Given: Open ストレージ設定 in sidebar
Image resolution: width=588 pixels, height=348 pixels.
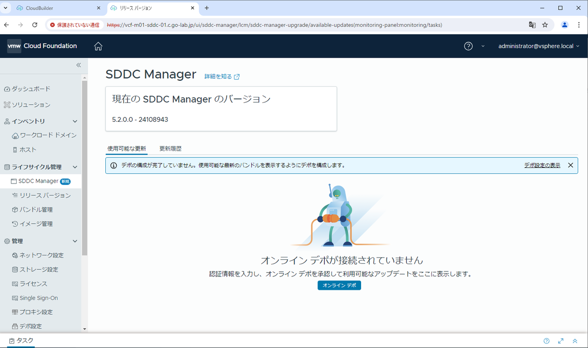Looking at the screenshot, I should (x=35, y=270).
